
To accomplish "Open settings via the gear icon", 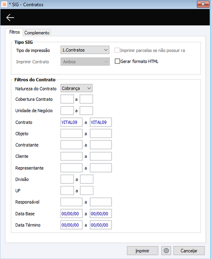I will click(x=166, y=251).
